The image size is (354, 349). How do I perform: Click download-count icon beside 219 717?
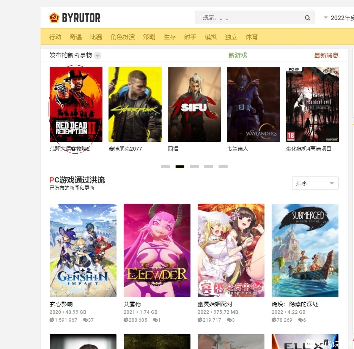coord(200,320)
